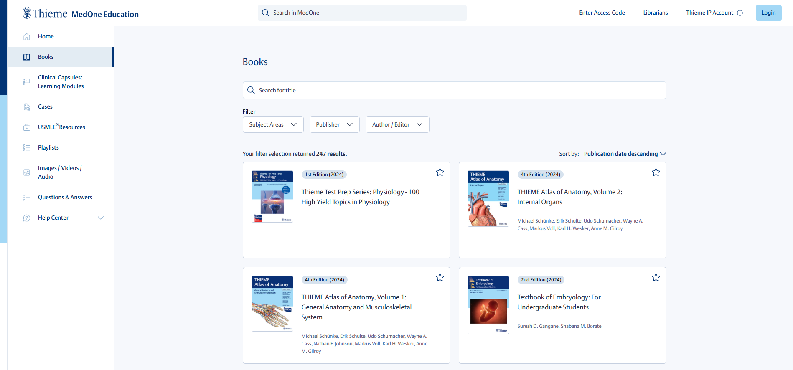The height and width of the screenshot is (370, 793).
Task: Click the magnifier icon in MedOne search
Action: (x=266, y=13)
